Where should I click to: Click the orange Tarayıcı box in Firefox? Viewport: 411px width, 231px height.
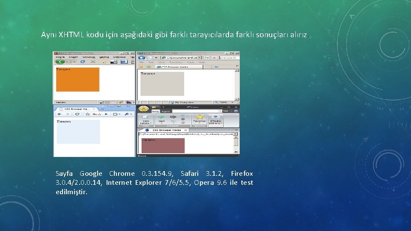(x=77, y=80)
